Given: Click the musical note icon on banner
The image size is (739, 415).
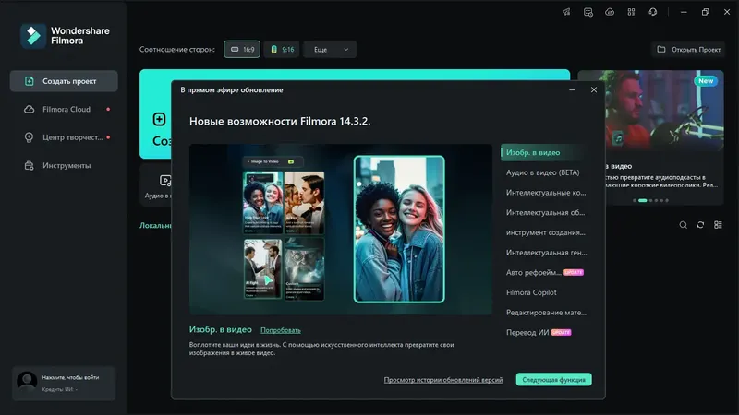Looking at the screenshot, I should coord(618,139).
